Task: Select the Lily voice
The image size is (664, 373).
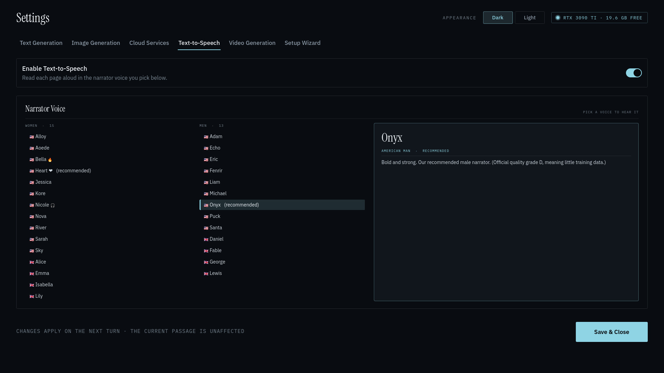Action: [x=108, y=296]
